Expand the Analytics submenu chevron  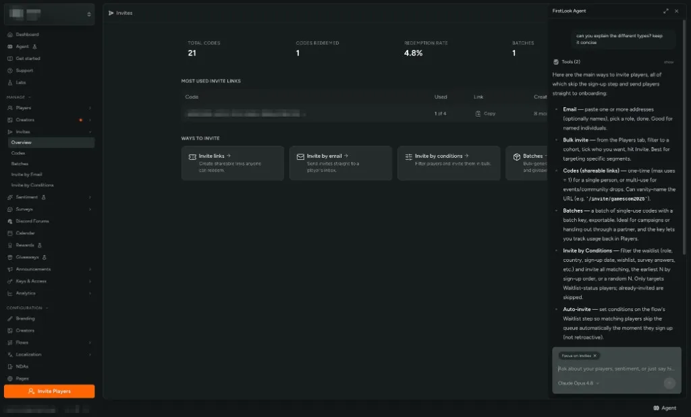tap(90, 293)
